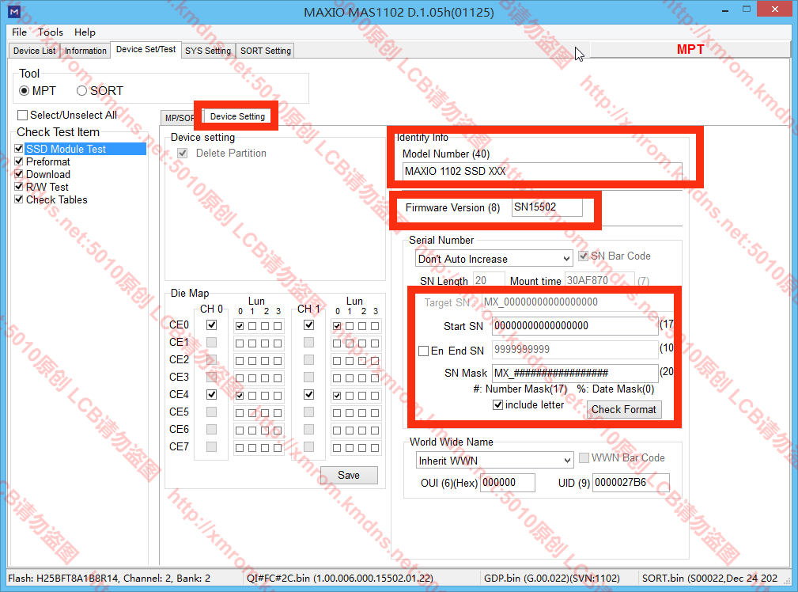Viewport: 798px width, 592px height.
Task: Enable the En End SN checkbox
Action: point(424,351)
